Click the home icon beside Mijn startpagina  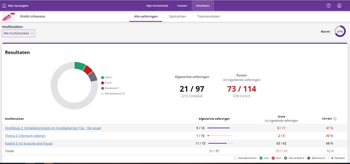(x=4, y=6)
